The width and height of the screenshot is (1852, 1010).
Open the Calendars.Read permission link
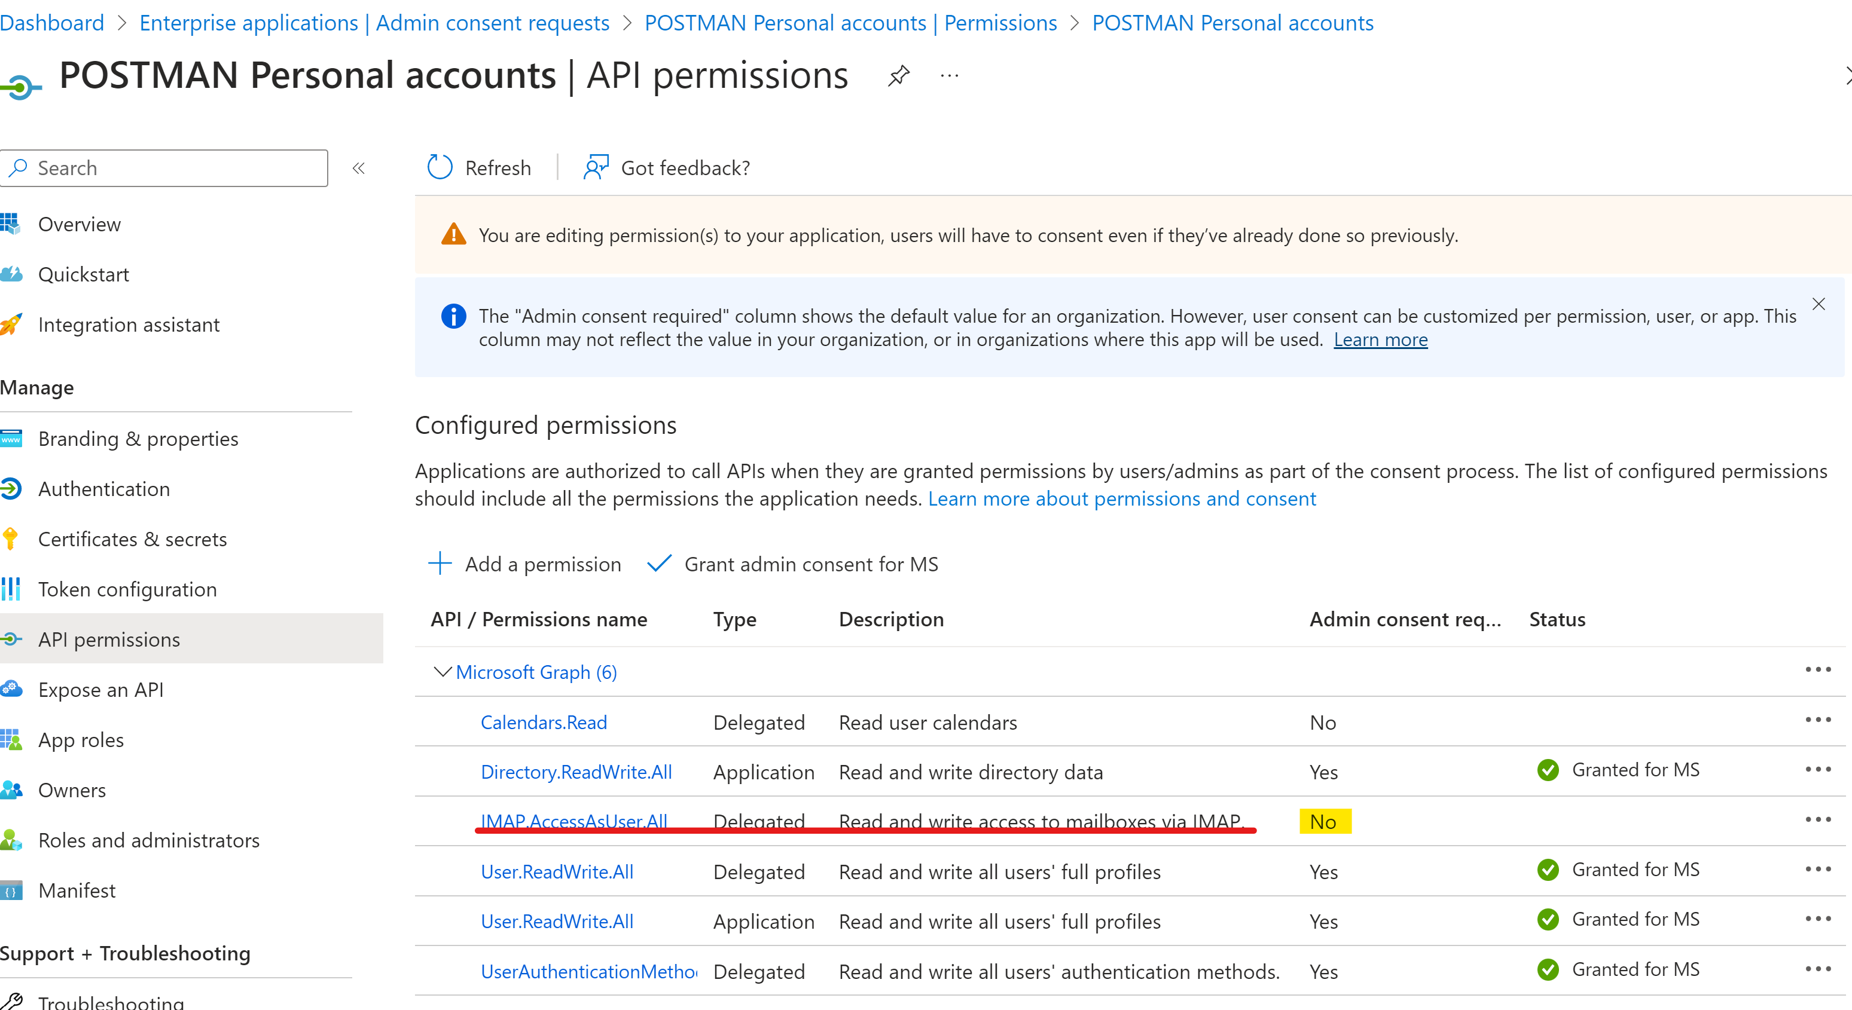point(544,722)
